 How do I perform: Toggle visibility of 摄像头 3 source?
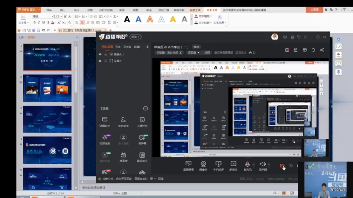(100, 54)
